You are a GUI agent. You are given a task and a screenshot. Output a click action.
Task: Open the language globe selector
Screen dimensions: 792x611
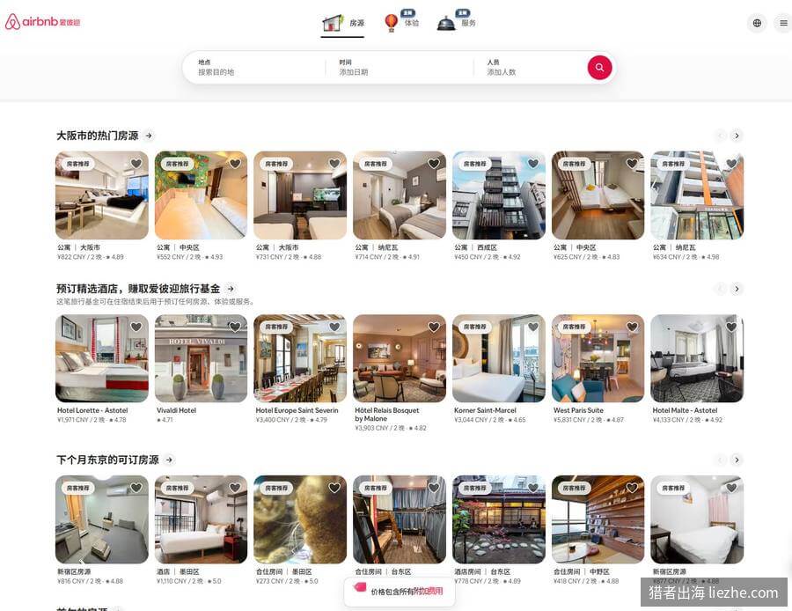(757, 23)
